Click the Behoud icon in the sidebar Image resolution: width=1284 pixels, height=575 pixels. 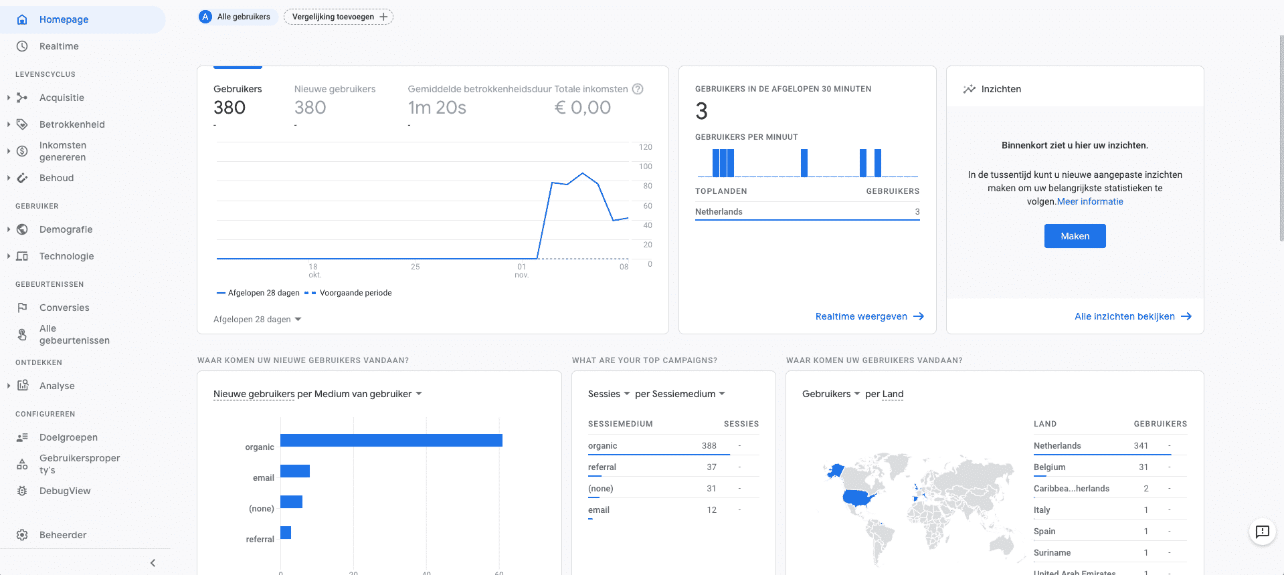22,178
